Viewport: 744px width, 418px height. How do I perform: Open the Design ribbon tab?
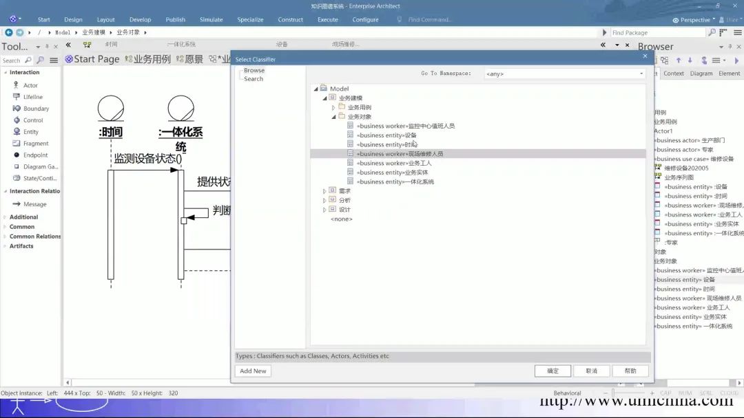[73, 19]
